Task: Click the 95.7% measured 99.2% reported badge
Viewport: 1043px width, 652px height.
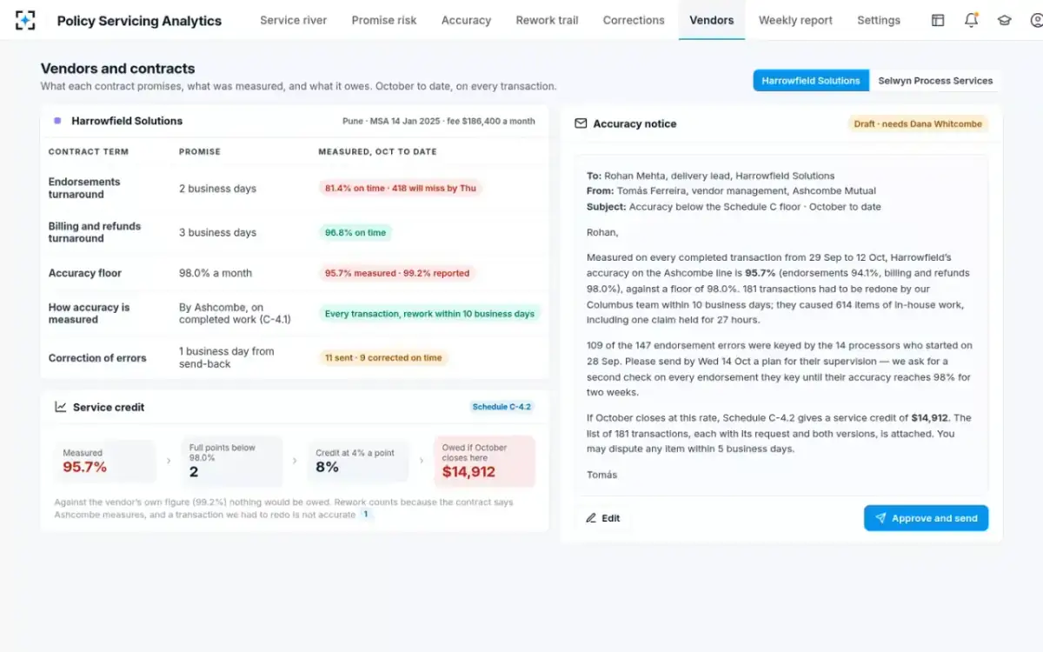Action: 397,273
